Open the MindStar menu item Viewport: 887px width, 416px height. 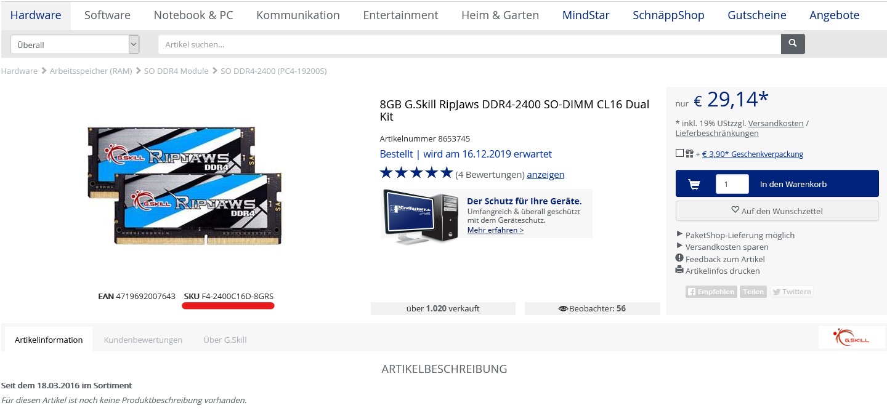pos(586,15)
